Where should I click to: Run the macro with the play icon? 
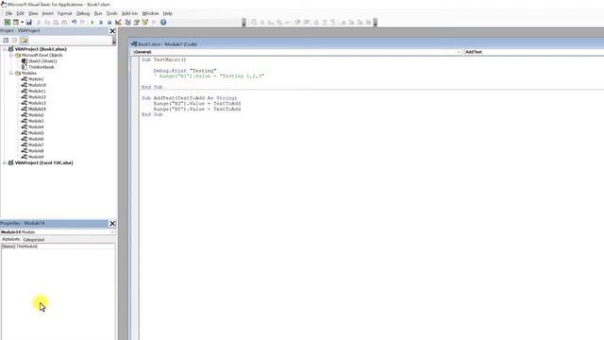click(x=92, y=23)
